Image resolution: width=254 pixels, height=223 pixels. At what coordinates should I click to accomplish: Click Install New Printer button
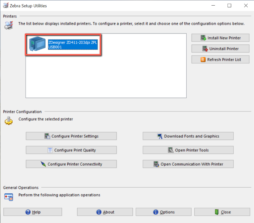(221, 38)
